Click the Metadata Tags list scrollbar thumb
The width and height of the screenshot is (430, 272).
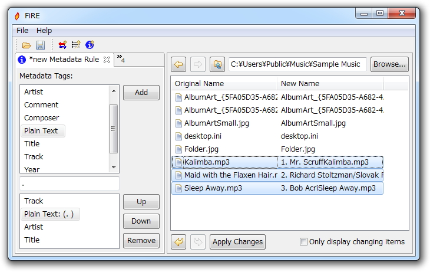[114, 129]
